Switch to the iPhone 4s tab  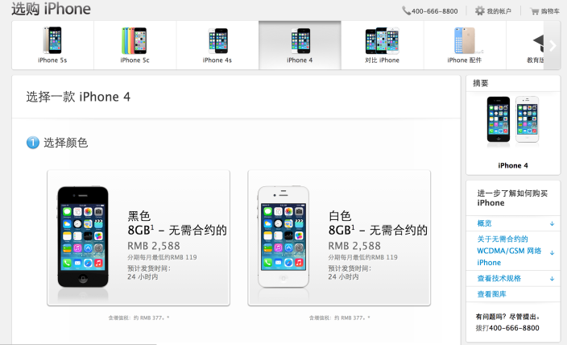pos(217,45)
